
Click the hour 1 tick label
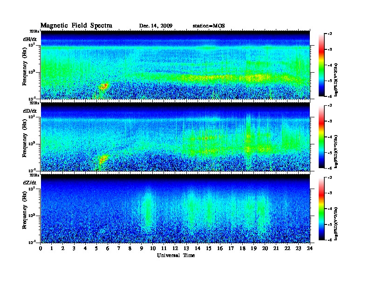[52, 248]
